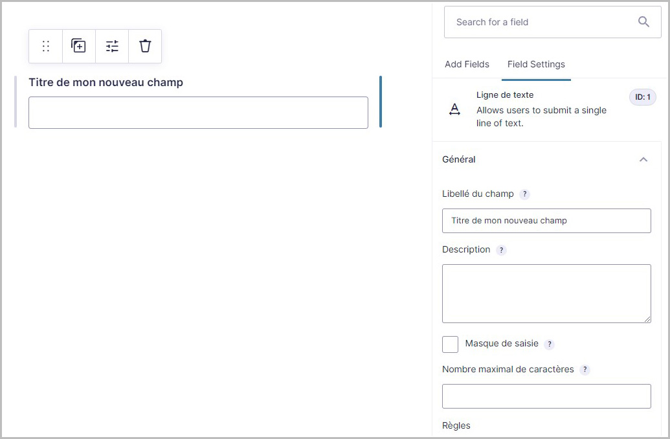Image resolution: width=670 pixels, height=439 pixels.
Task: Duplicate the field using the toolbar icon
Action: 78,46
